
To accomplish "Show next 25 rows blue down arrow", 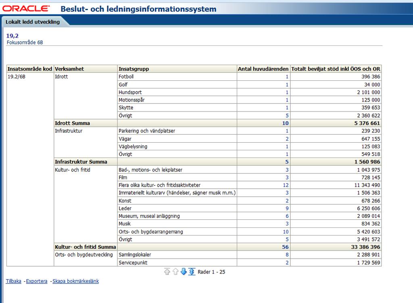I will pyautogui.click(x=184, y=271).
